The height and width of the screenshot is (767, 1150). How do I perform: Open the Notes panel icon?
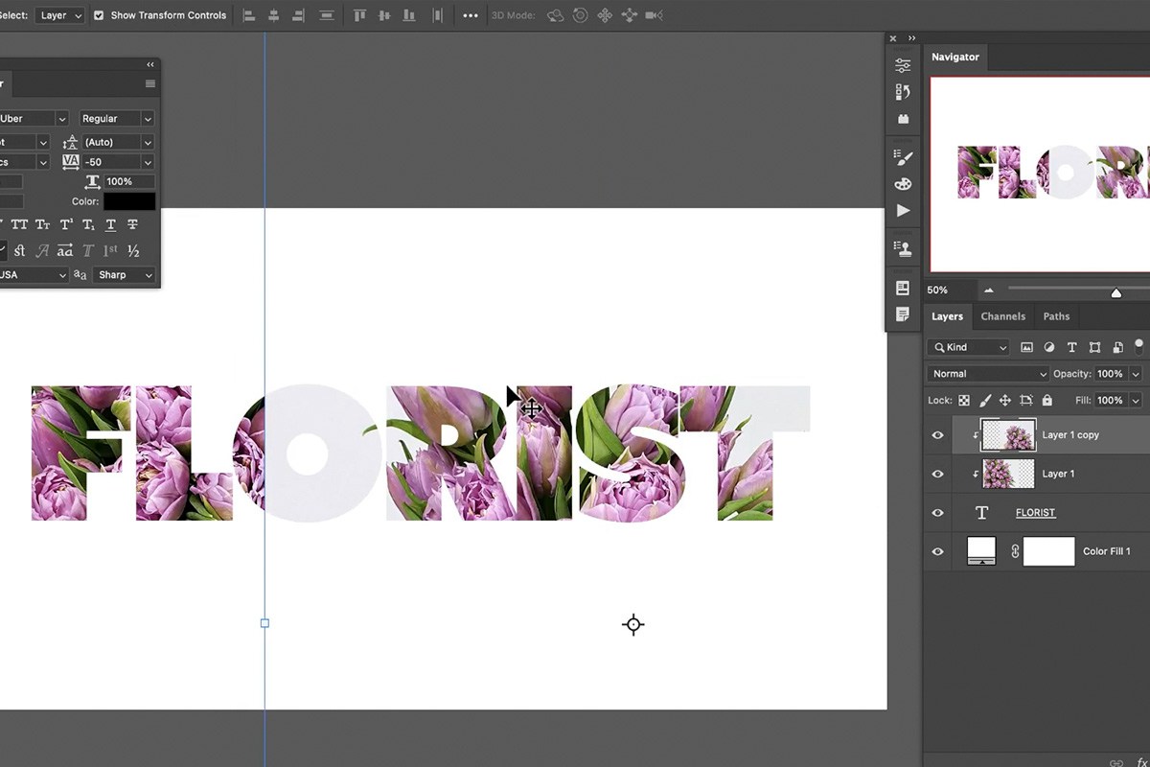pos(903,314)
